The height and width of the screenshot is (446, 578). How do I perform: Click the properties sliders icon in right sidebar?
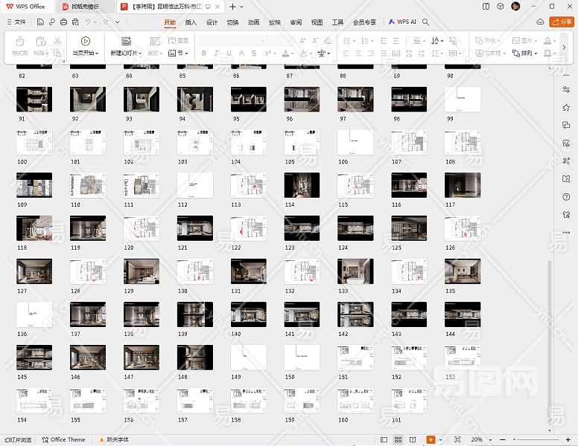click(x=566, y=89)
